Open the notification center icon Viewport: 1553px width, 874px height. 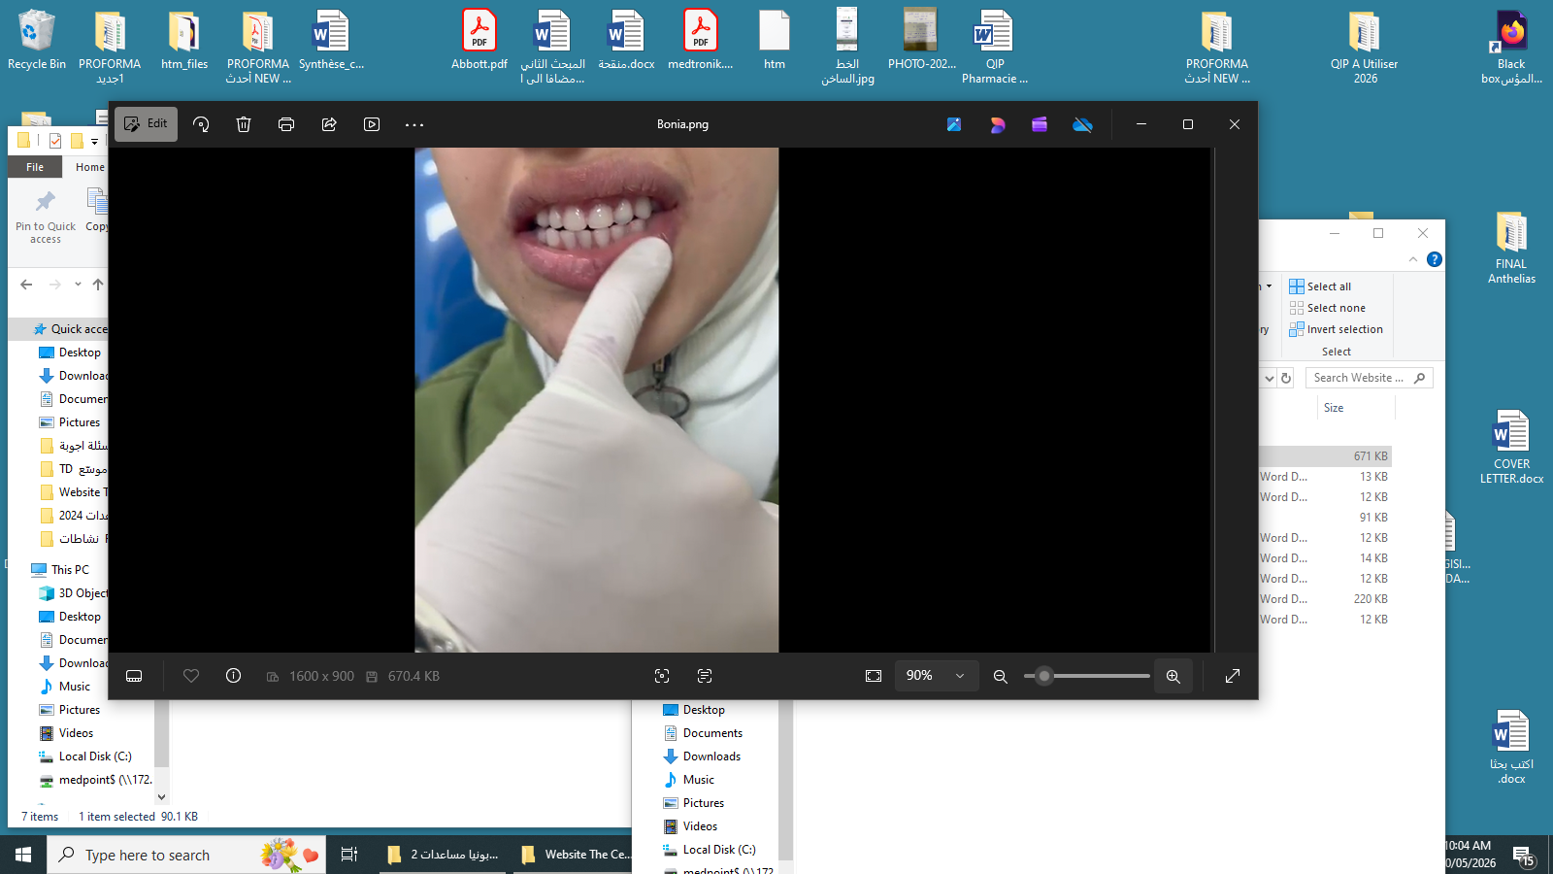pos(1523,856)
